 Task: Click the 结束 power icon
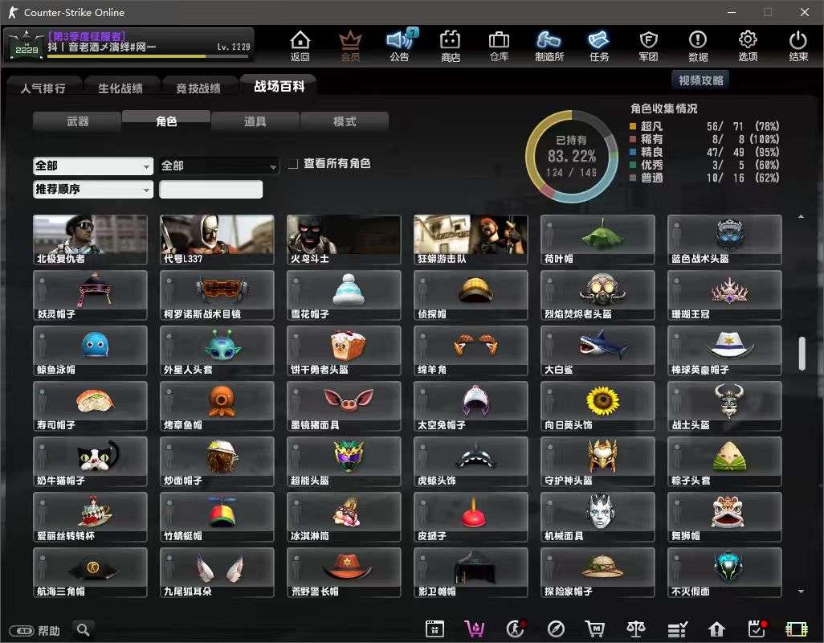[797, 46]
